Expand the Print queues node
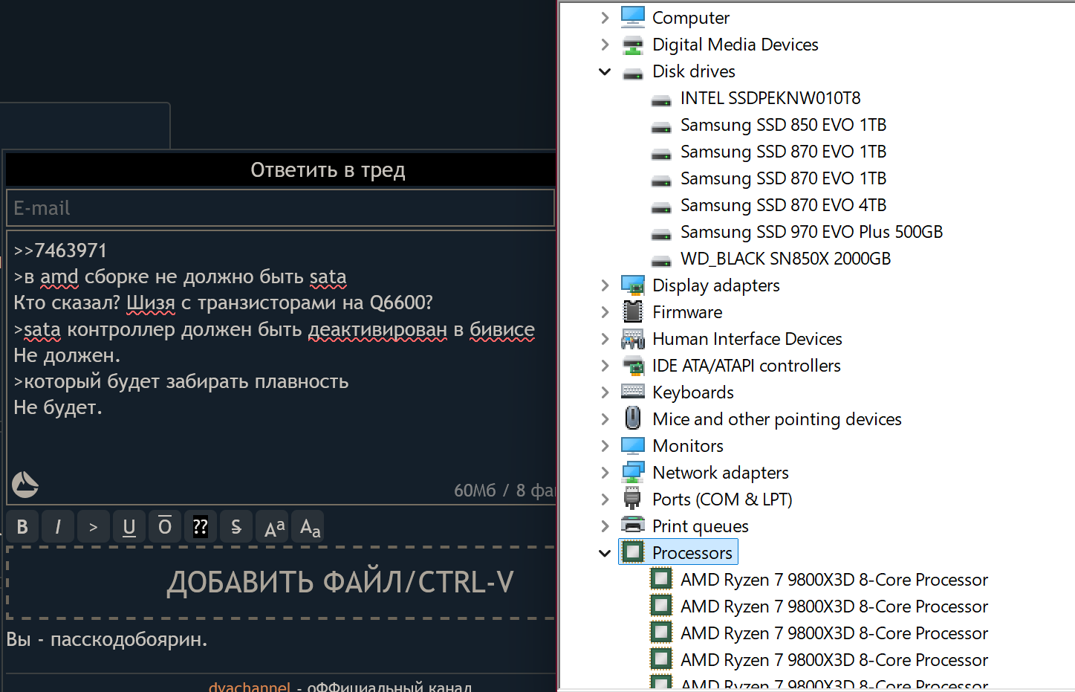Screen dimensions: 1075x692 [x=605, y=526]
